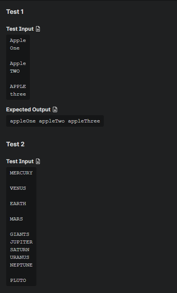The image size is (177, 293).
Task: Download the Test 2 input file
Action: [x=38, y=161]
